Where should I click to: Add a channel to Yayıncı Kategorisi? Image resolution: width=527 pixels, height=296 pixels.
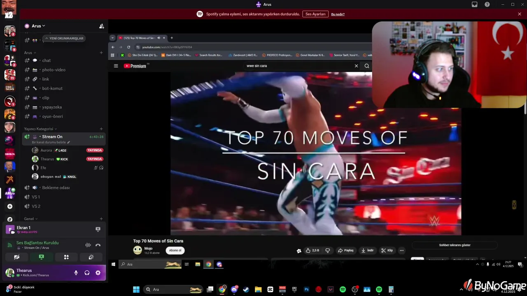pos(101,129)
